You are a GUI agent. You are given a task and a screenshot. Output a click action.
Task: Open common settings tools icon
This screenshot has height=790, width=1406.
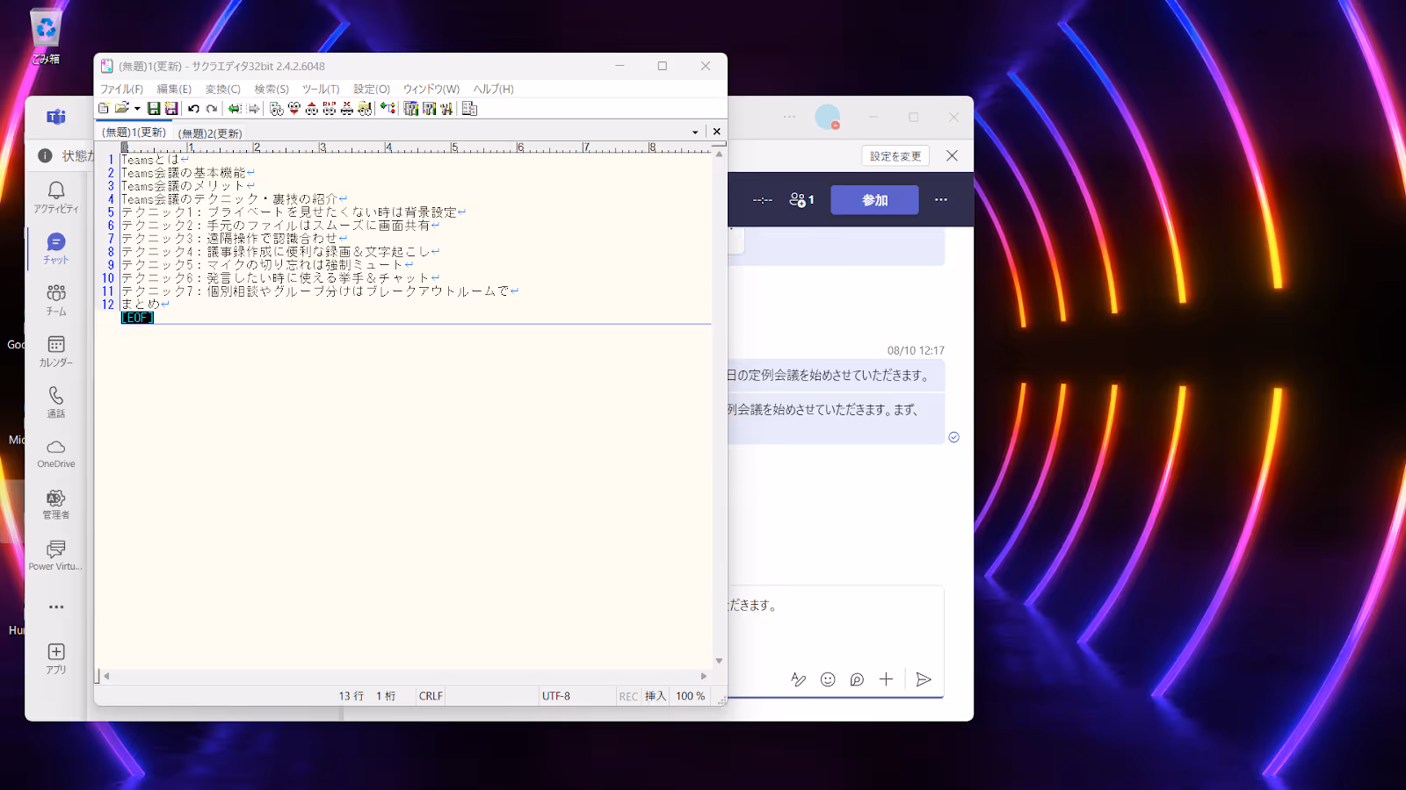pos(446,109)
